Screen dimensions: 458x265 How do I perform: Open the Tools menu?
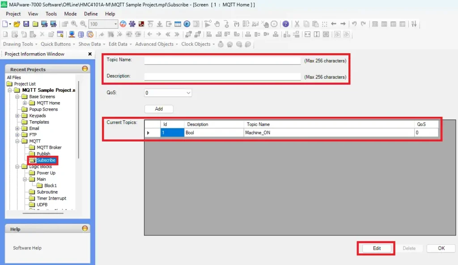(x=51, y=13)
